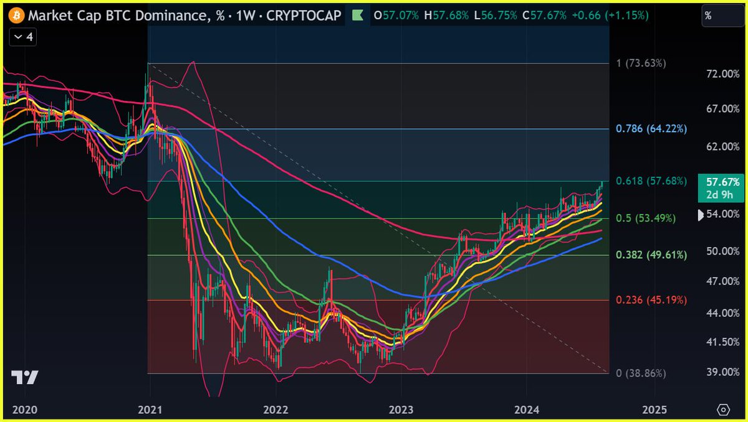Viewport: 748px width, 422px height.
Task: Show hidden indicators by clicking the chevron
Action: point(19,37)
